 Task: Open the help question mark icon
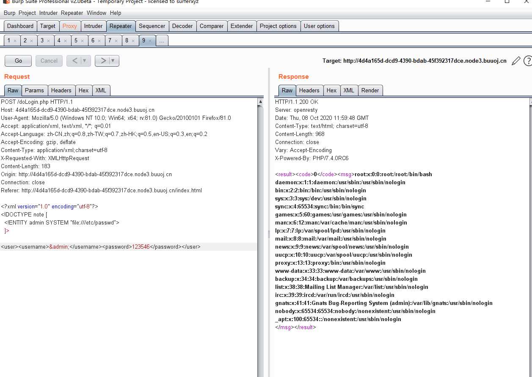click(528, 61)
